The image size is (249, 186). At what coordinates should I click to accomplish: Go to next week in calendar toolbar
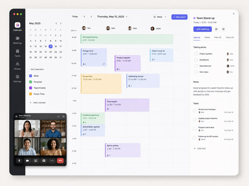[x=91, y=17]
